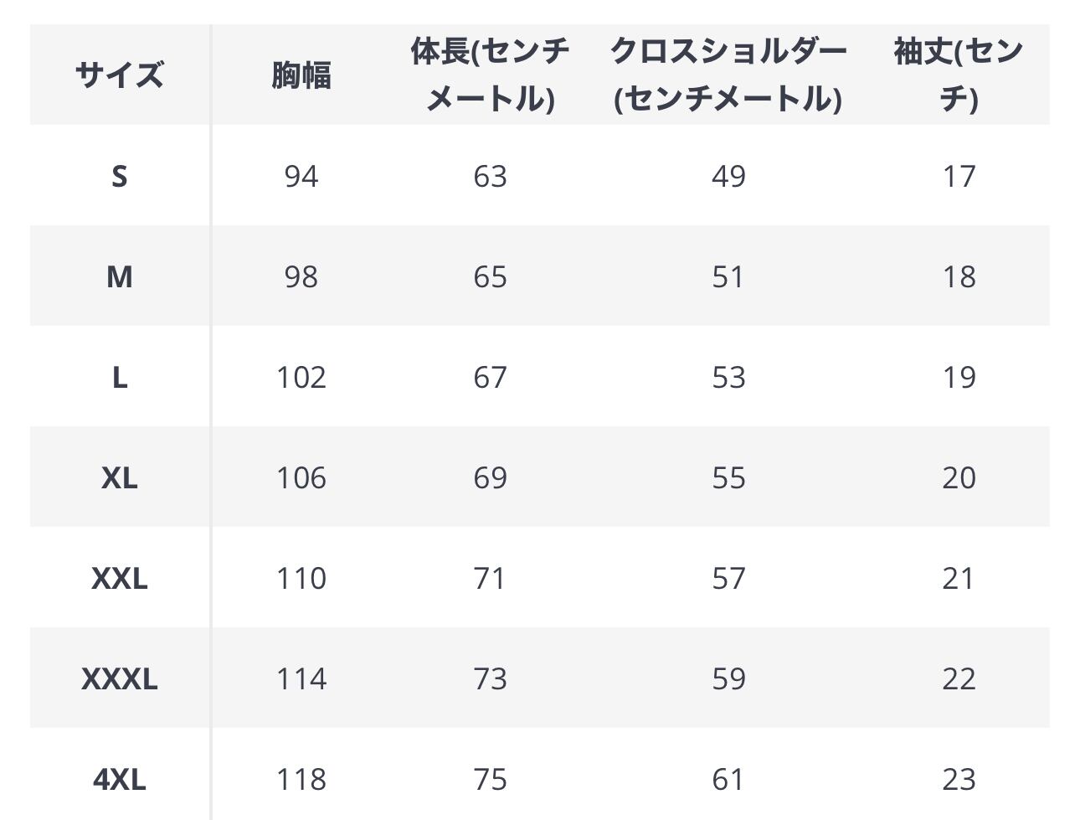Select sleeve length value 17

click(958, 176)
